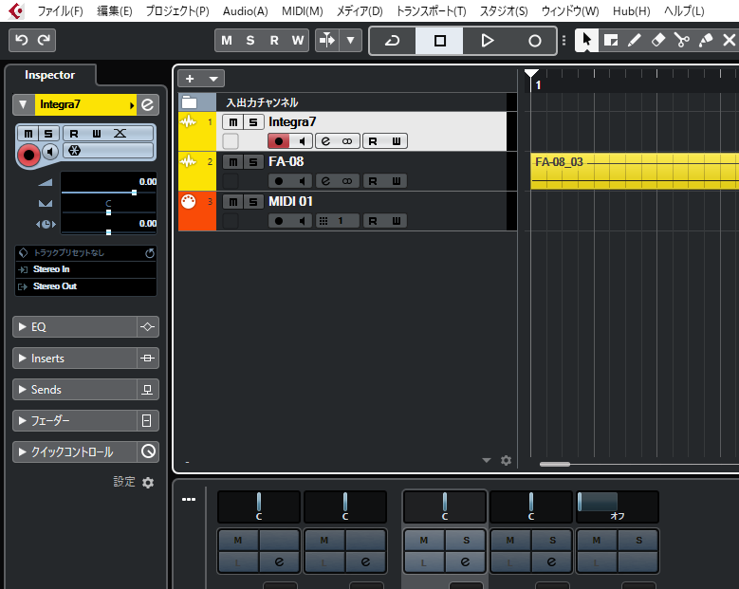Toggle Inspector monitor speaker button
Screen dimensions: 739x589
pos(50,152)
